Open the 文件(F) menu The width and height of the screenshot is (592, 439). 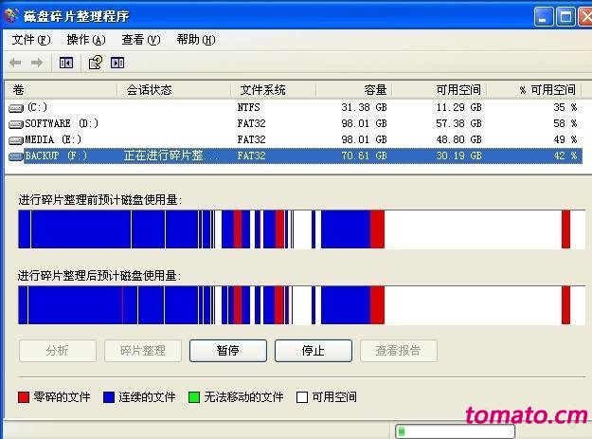(31, 40)
